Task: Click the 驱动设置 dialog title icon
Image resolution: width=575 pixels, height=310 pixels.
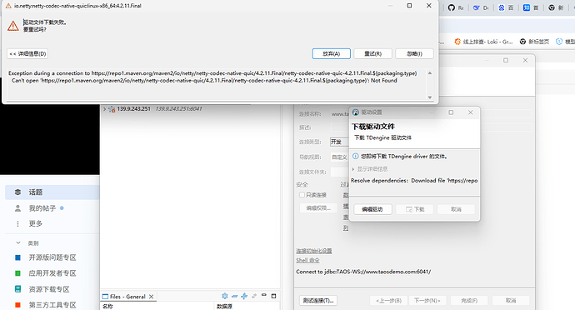Action: (x=356, y=112)
